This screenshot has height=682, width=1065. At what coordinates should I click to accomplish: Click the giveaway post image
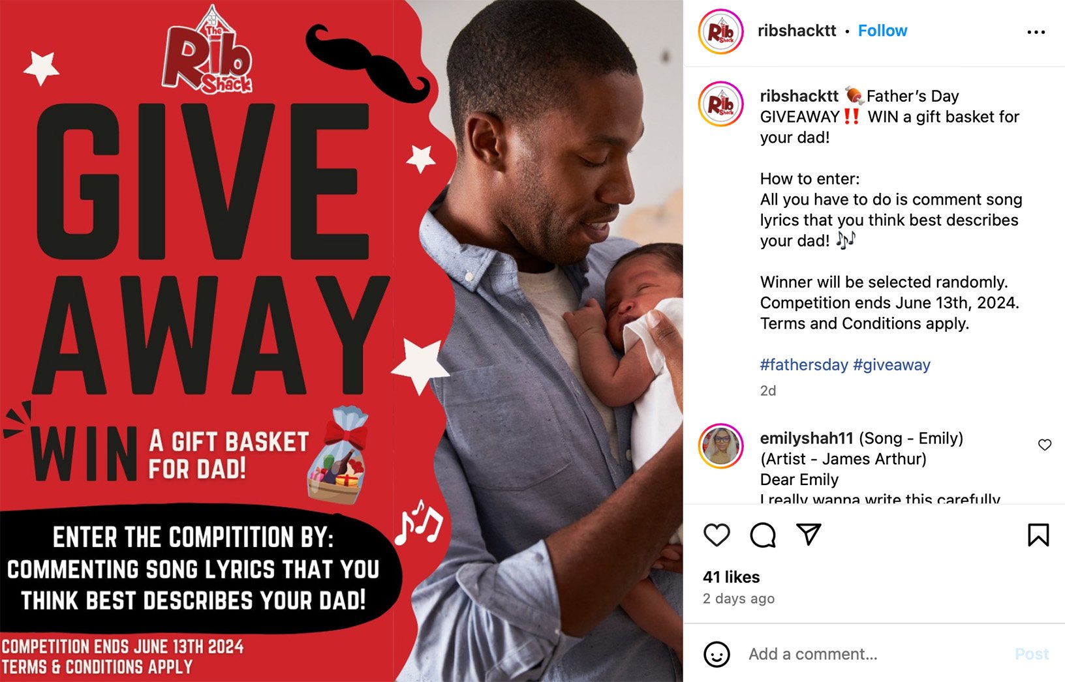341,341
